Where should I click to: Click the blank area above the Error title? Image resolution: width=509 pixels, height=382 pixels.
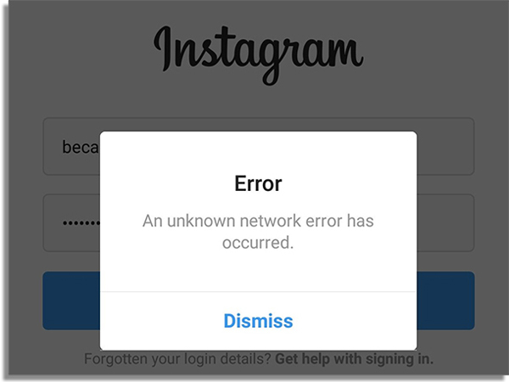[x=258, y=151]
